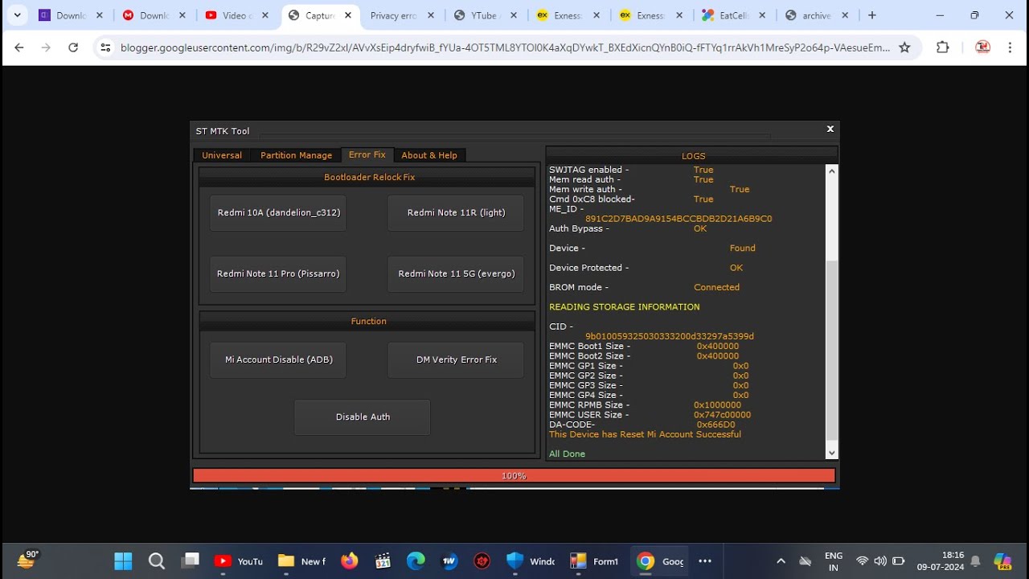Switch to the Universal tab
1029x579 pixels.
click(x=222, y=155)
